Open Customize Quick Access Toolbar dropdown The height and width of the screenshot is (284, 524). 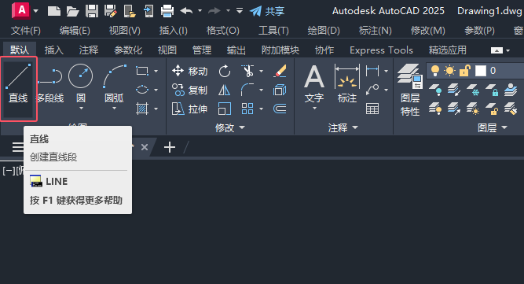coord(240,11)
